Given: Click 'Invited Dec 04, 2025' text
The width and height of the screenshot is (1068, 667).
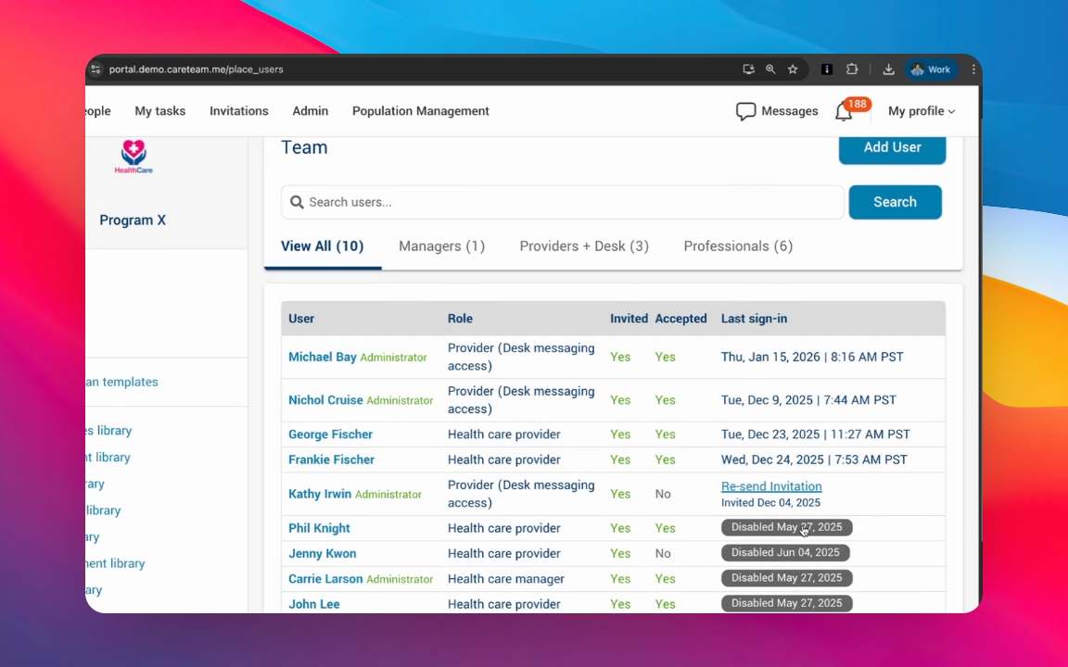Looking at the screenshot, I should [770, 503].
